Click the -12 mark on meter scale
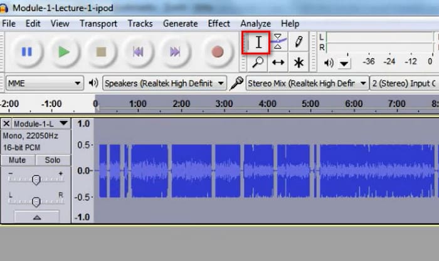Viewport: 439px width, 261px height. [410, 61]
